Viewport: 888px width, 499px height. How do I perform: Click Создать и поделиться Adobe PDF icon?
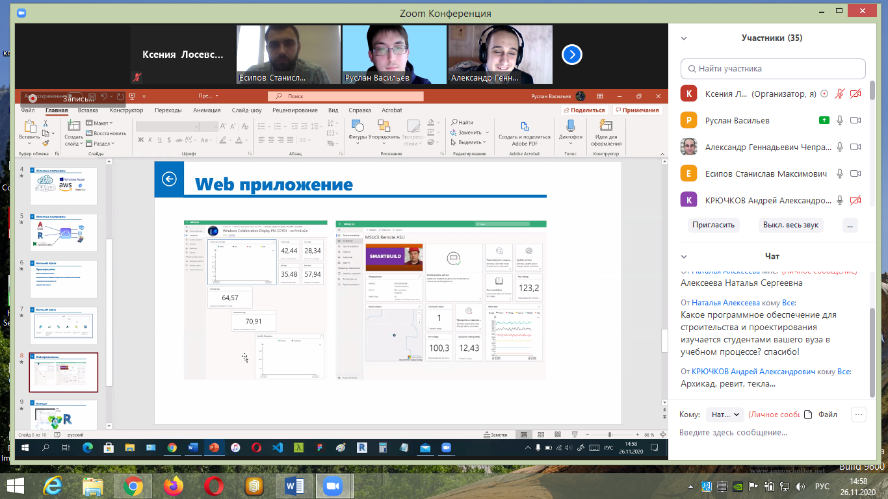[525, 126]
